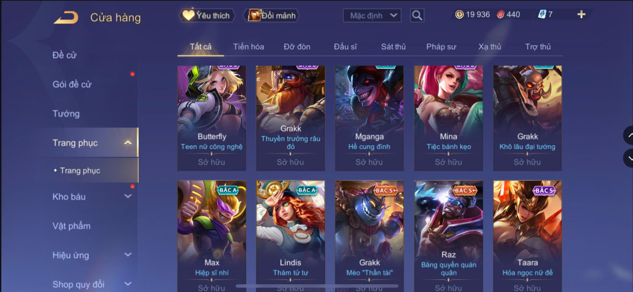Expand the Kho báu sidebar section
The height and width of the screenshot is (292, 633).
tap(128, 196)
